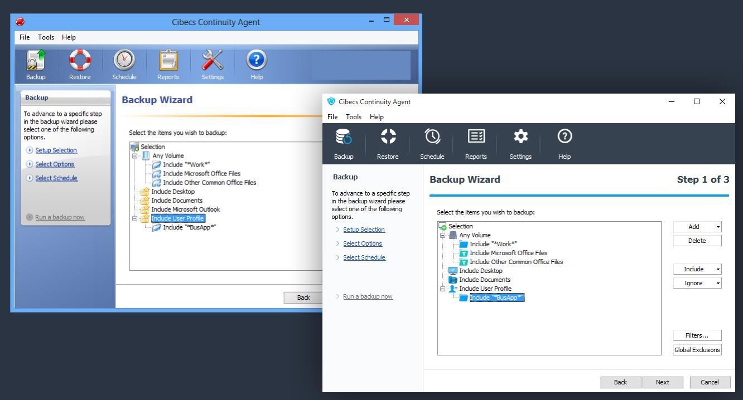
Task: Open the wrench Settings icon in the blue window
Action: [x=213, y=60]
